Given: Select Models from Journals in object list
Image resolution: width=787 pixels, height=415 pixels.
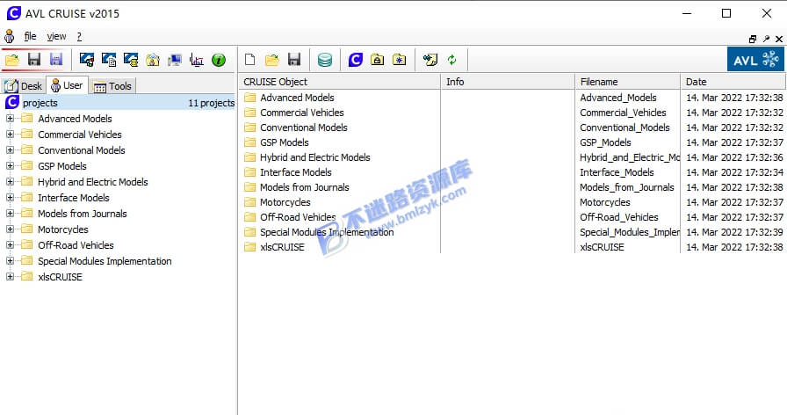Looking at the screenshot, I should coord(305,187).
